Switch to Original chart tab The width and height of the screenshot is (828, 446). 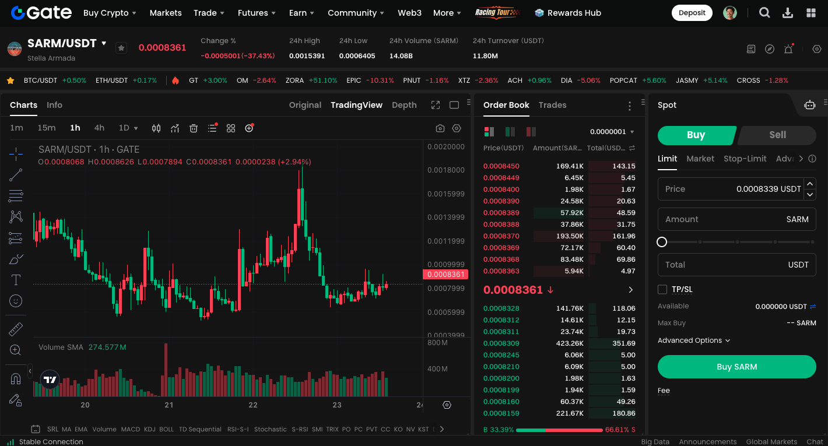tap(305, 105)
